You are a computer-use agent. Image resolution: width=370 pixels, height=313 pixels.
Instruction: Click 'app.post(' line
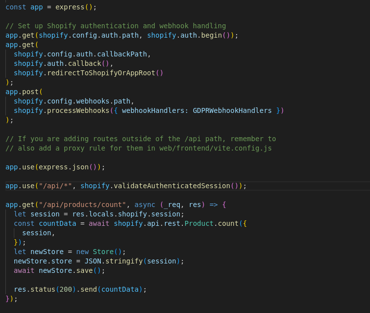[24, 92]
